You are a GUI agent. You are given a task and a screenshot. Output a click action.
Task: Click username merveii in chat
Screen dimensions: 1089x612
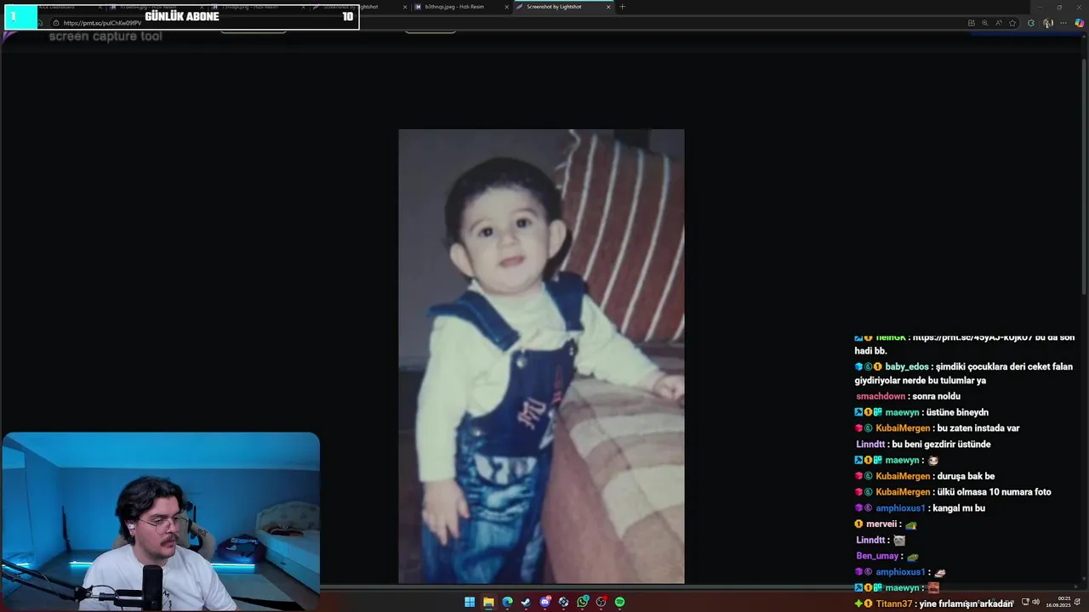(x=881, y=524)
